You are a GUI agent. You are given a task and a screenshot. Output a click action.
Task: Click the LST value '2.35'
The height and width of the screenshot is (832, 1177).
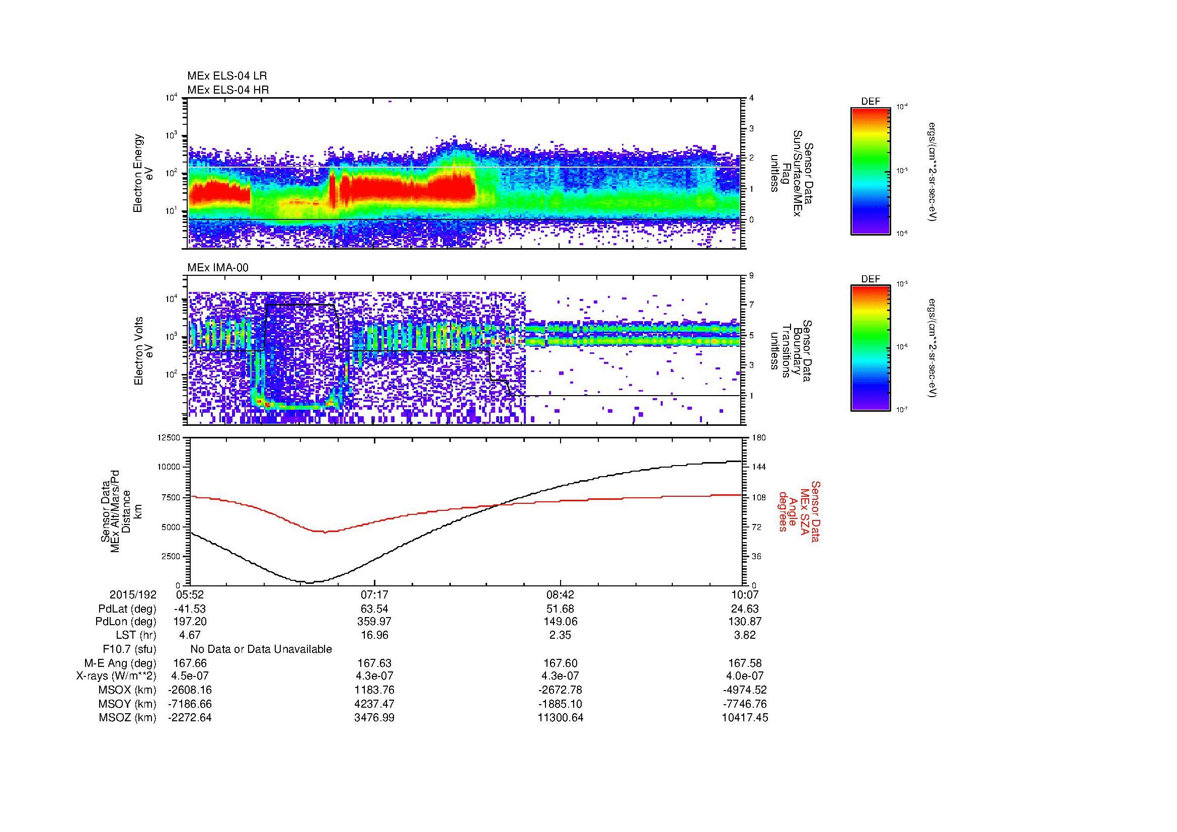pyautogui.click(x=560, y=635)
